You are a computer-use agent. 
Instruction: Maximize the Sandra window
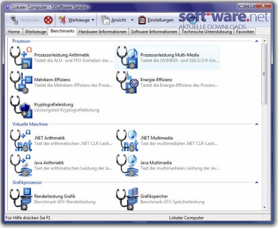point(251,5)
